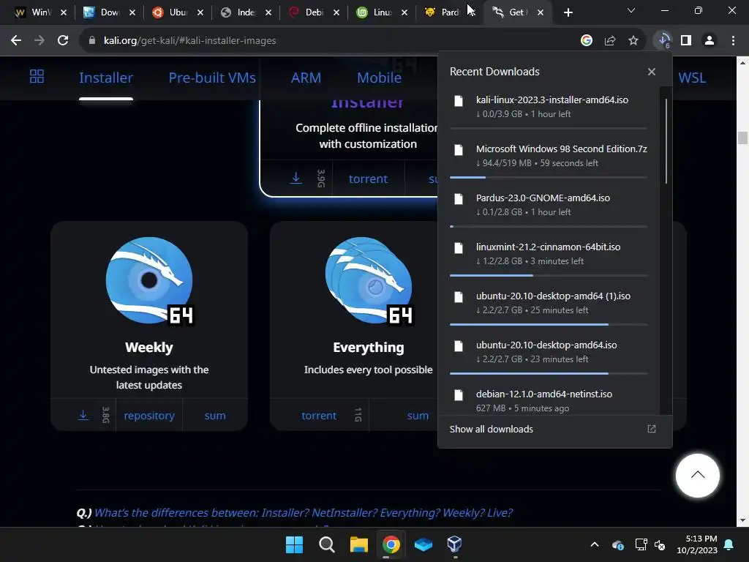Image resolution: width=749 pixels, height=562 pixels.
Task: Click file icon of Pardus download
Action: point(459,199)
